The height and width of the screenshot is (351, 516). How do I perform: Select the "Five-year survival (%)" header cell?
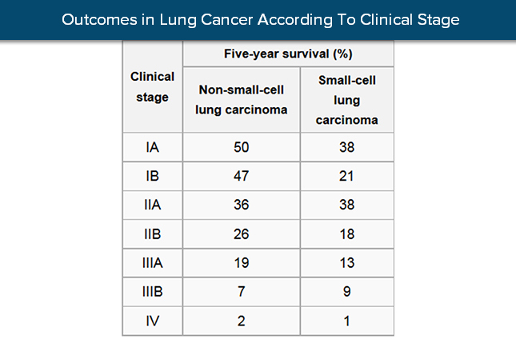[x=288, y=54]
